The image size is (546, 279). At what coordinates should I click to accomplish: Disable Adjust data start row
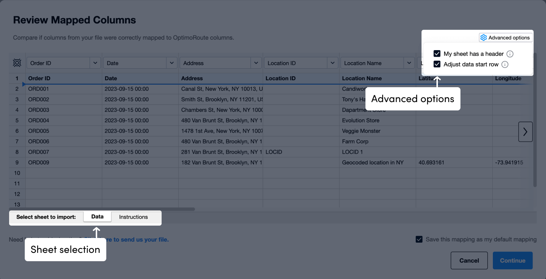point(436,64)
